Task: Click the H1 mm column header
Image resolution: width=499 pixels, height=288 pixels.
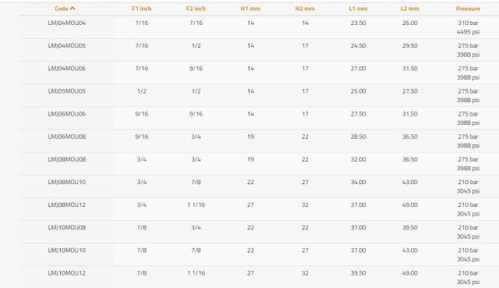Action: pos(250,9)
